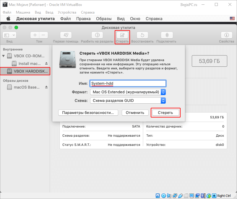237x199 pixels.
Task: Click the down-arrow keyboard capture indicator
Action: [x=214, y=196]
